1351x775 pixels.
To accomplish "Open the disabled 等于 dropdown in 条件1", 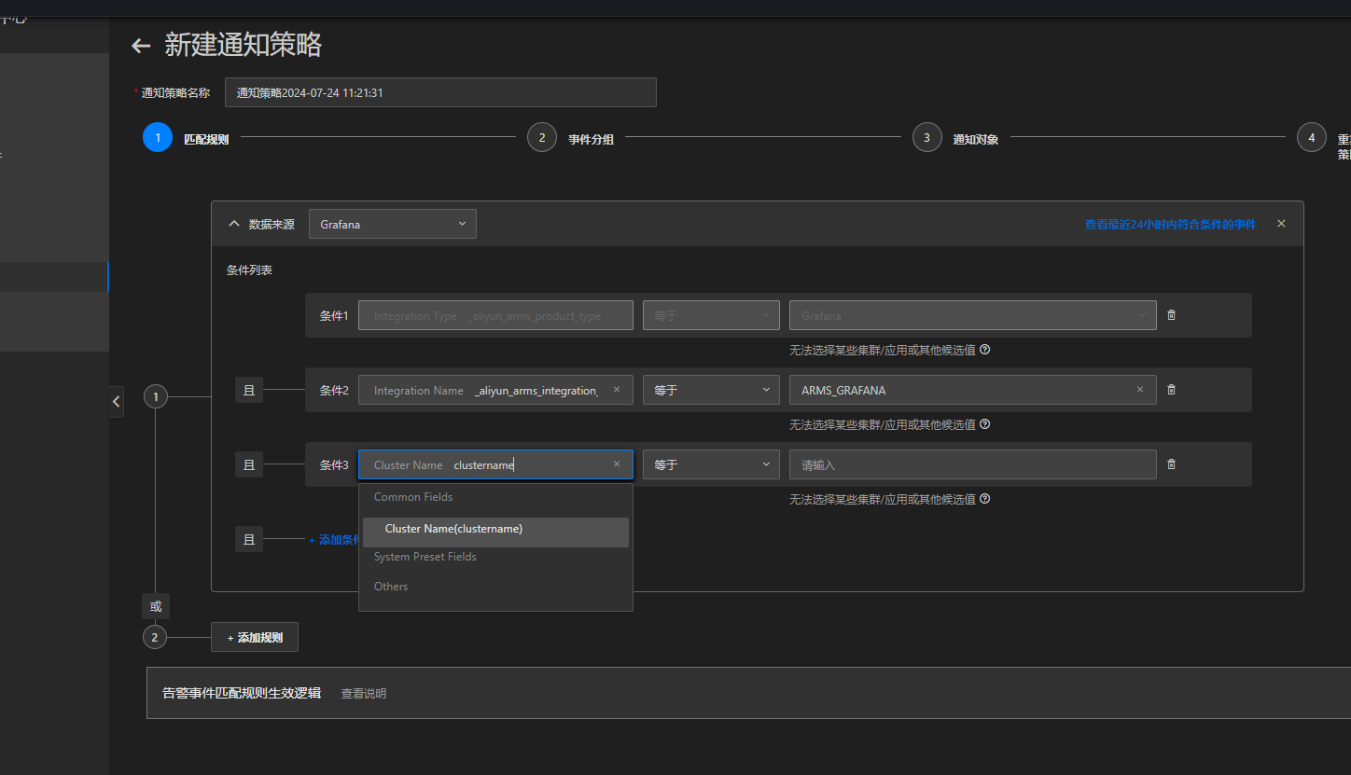I will click(x=711, y=315).
